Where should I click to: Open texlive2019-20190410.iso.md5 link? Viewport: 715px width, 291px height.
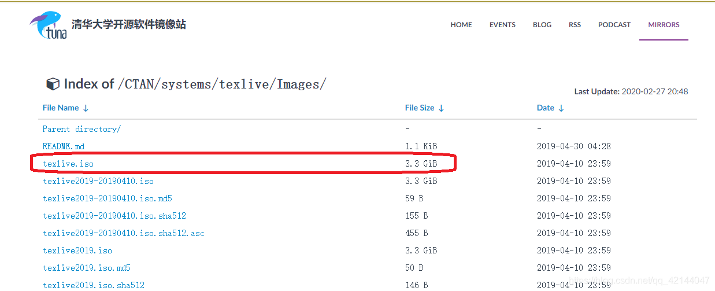[x=107, y=198]
